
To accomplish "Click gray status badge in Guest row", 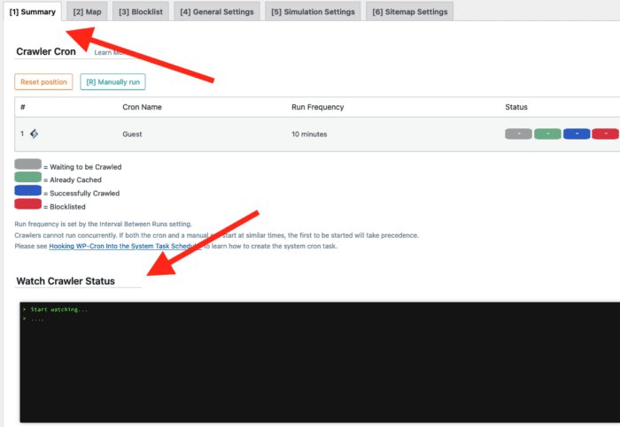I will click(x=518, y=133).
